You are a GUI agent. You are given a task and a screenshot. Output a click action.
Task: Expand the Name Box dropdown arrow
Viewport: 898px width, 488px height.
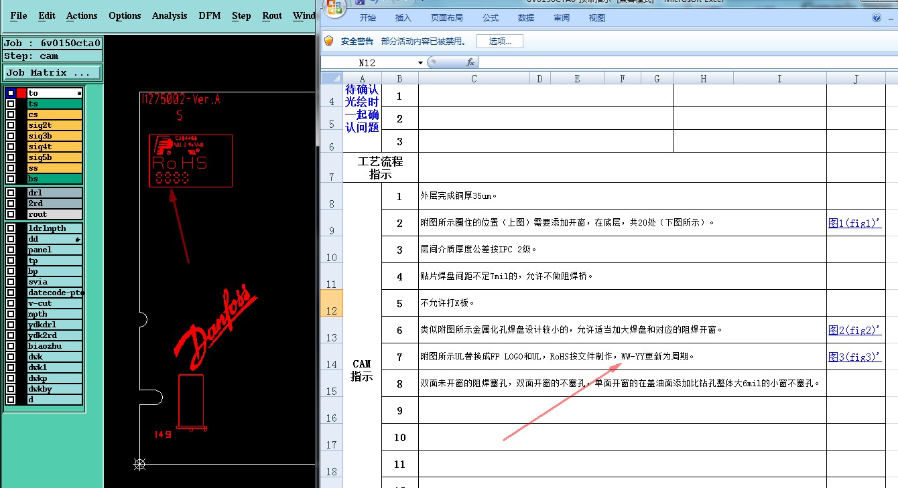click(x=420, y=62)
